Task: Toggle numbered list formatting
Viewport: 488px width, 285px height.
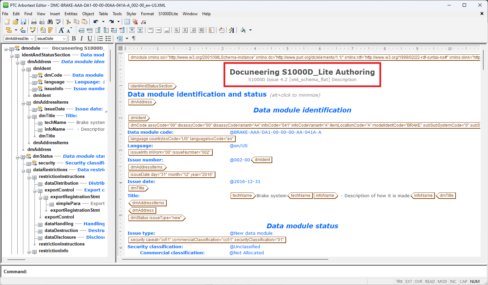Action: tap(100, 38)
